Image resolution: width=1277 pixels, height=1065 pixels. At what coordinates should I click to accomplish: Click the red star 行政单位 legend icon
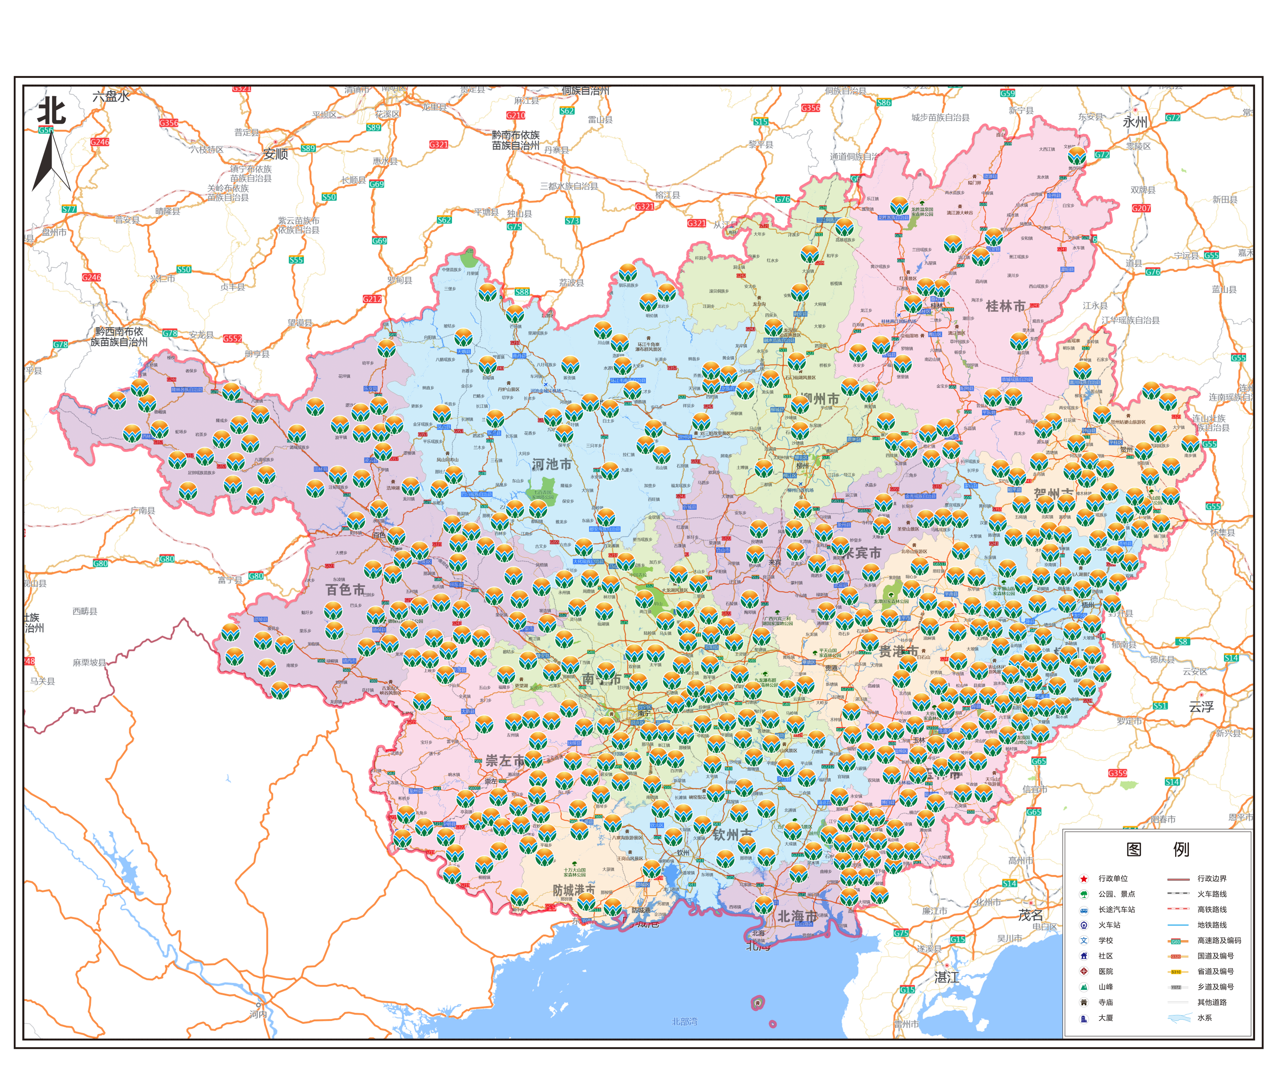pyautogui.click(x=1084, y=879)
